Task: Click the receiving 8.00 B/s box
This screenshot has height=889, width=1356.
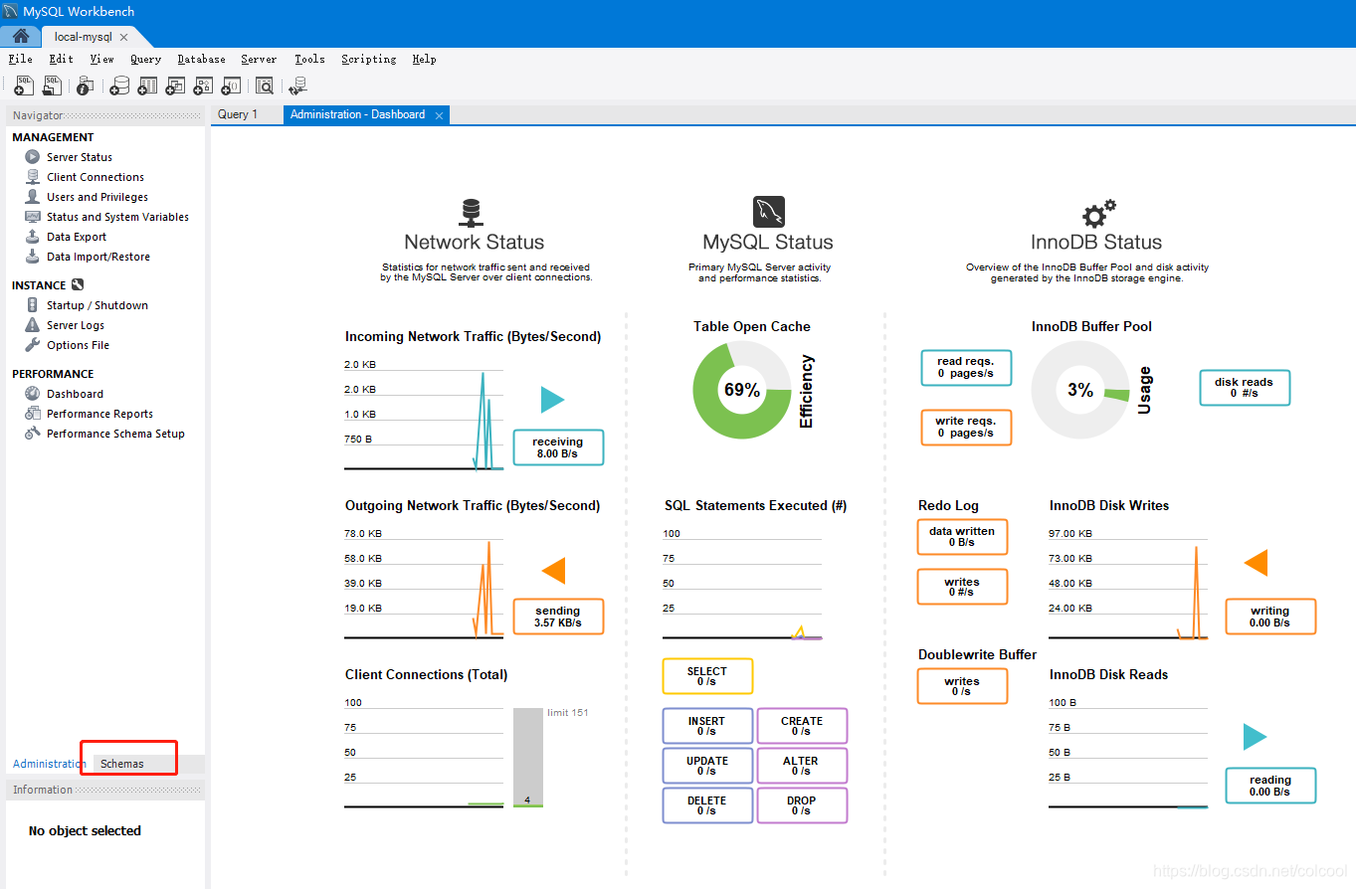Action: tap(558, 447)
